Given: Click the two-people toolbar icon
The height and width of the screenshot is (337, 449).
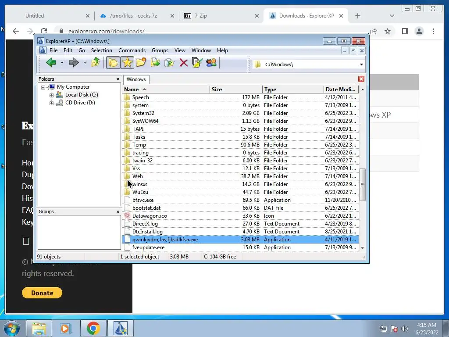Looking at the screenshot, I should point(211,62).
